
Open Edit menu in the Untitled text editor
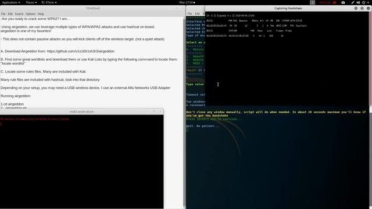click(10, 14)
